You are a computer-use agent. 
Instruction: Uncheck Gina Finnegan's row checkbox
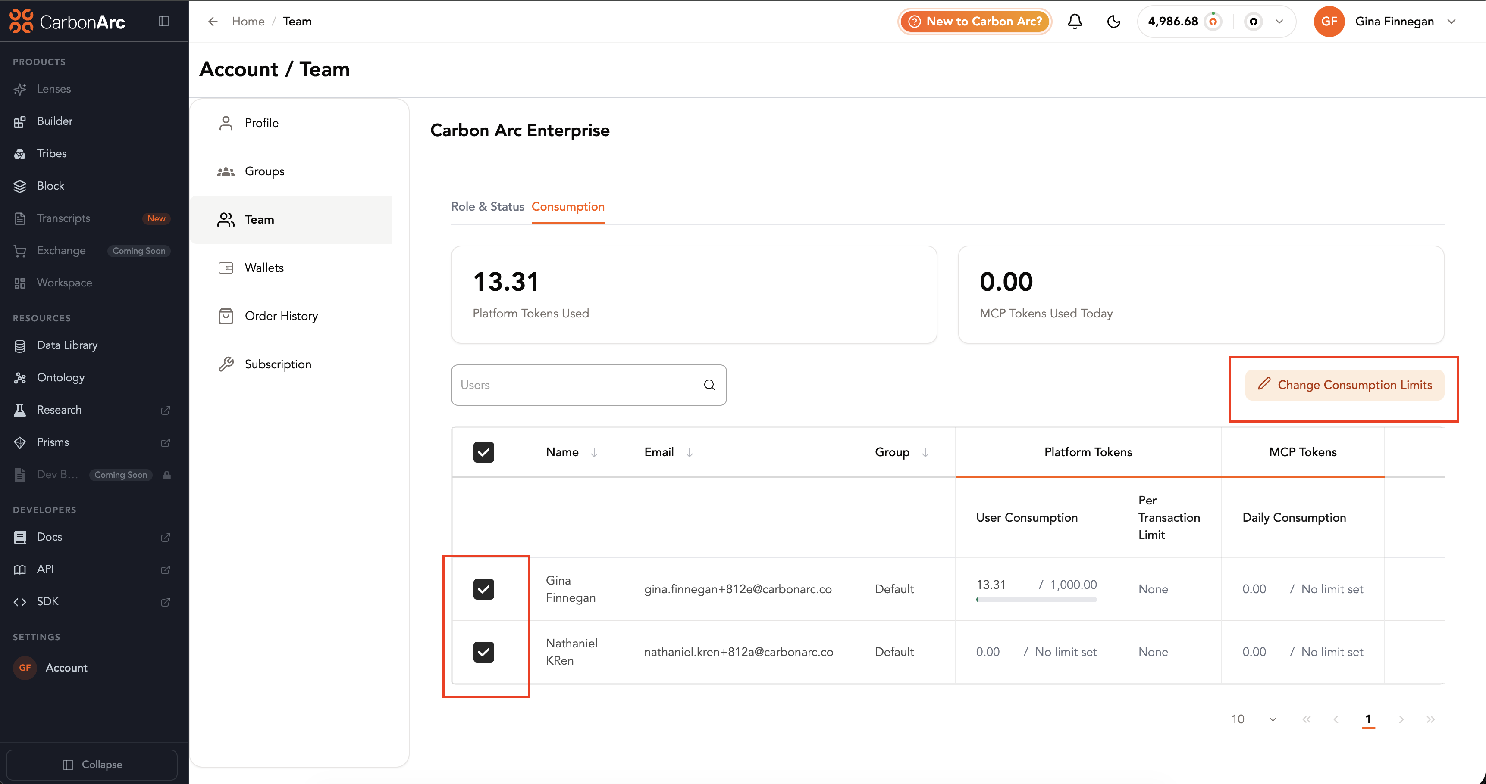483,589
